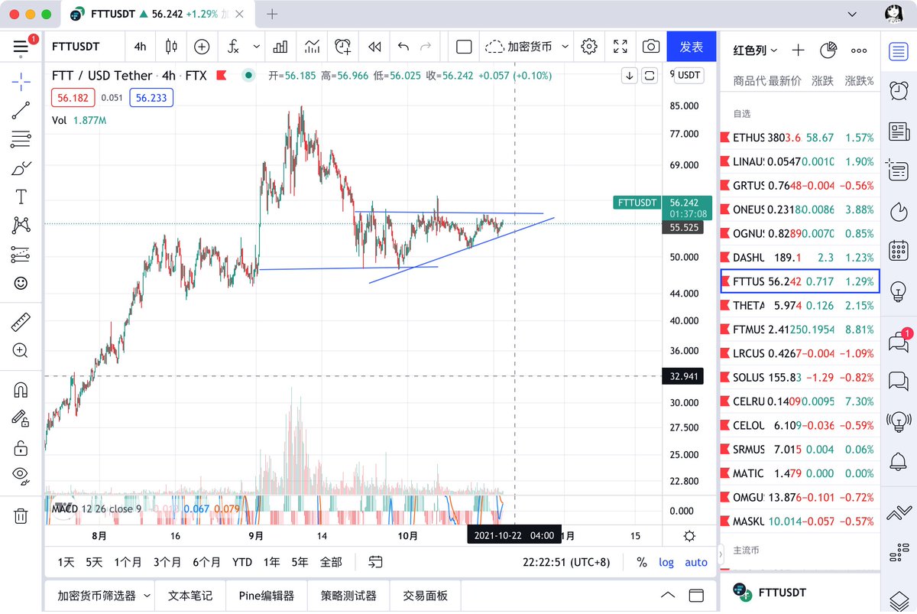
Task: Toggle auto scale
Action: pyautogui.click(x=696, y=562)
